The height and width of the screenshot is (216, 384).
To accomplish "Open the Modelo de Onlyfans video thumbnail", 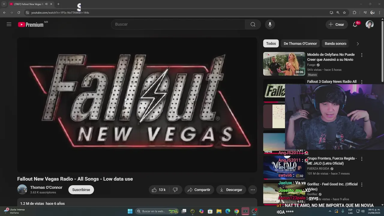I will 284,64.
